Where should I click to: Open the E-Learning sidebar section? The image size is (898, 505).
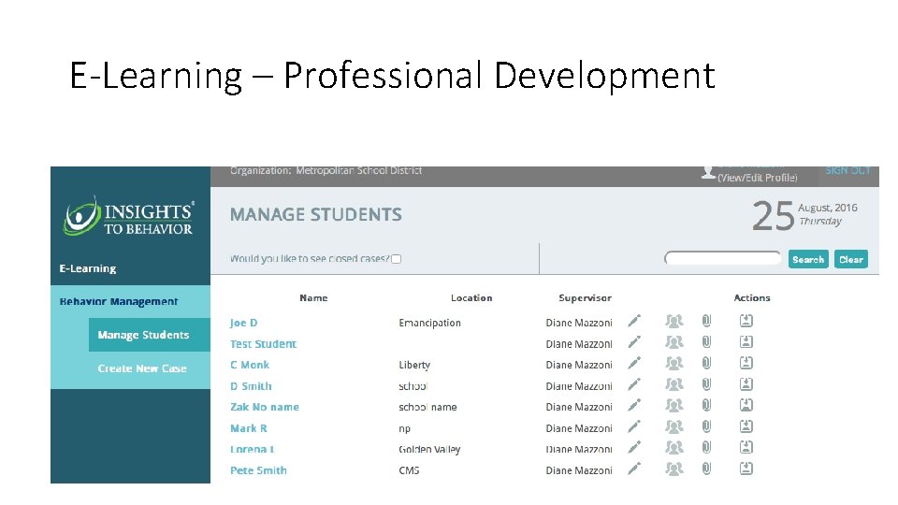[x=88, y=268]
